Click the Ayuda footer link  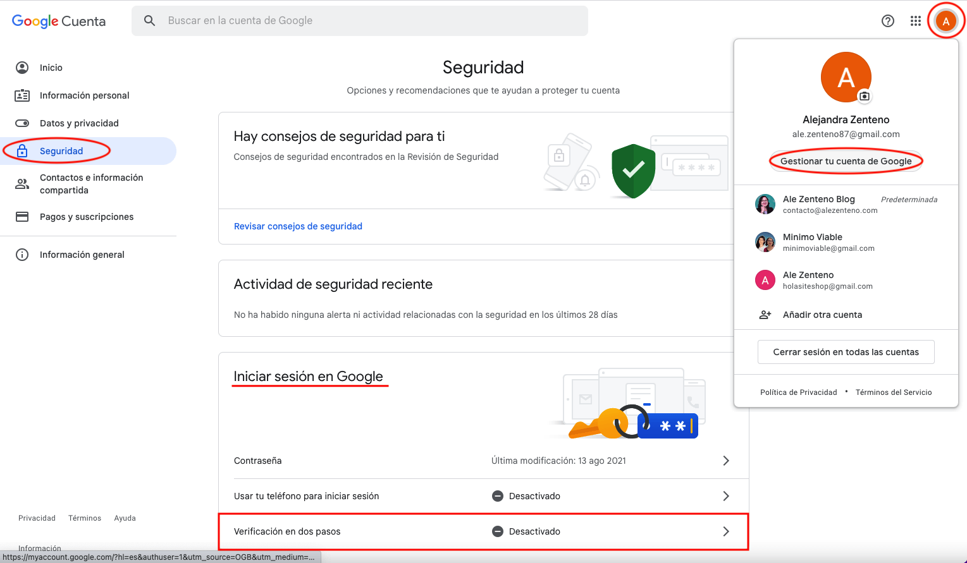pos(125,518)
